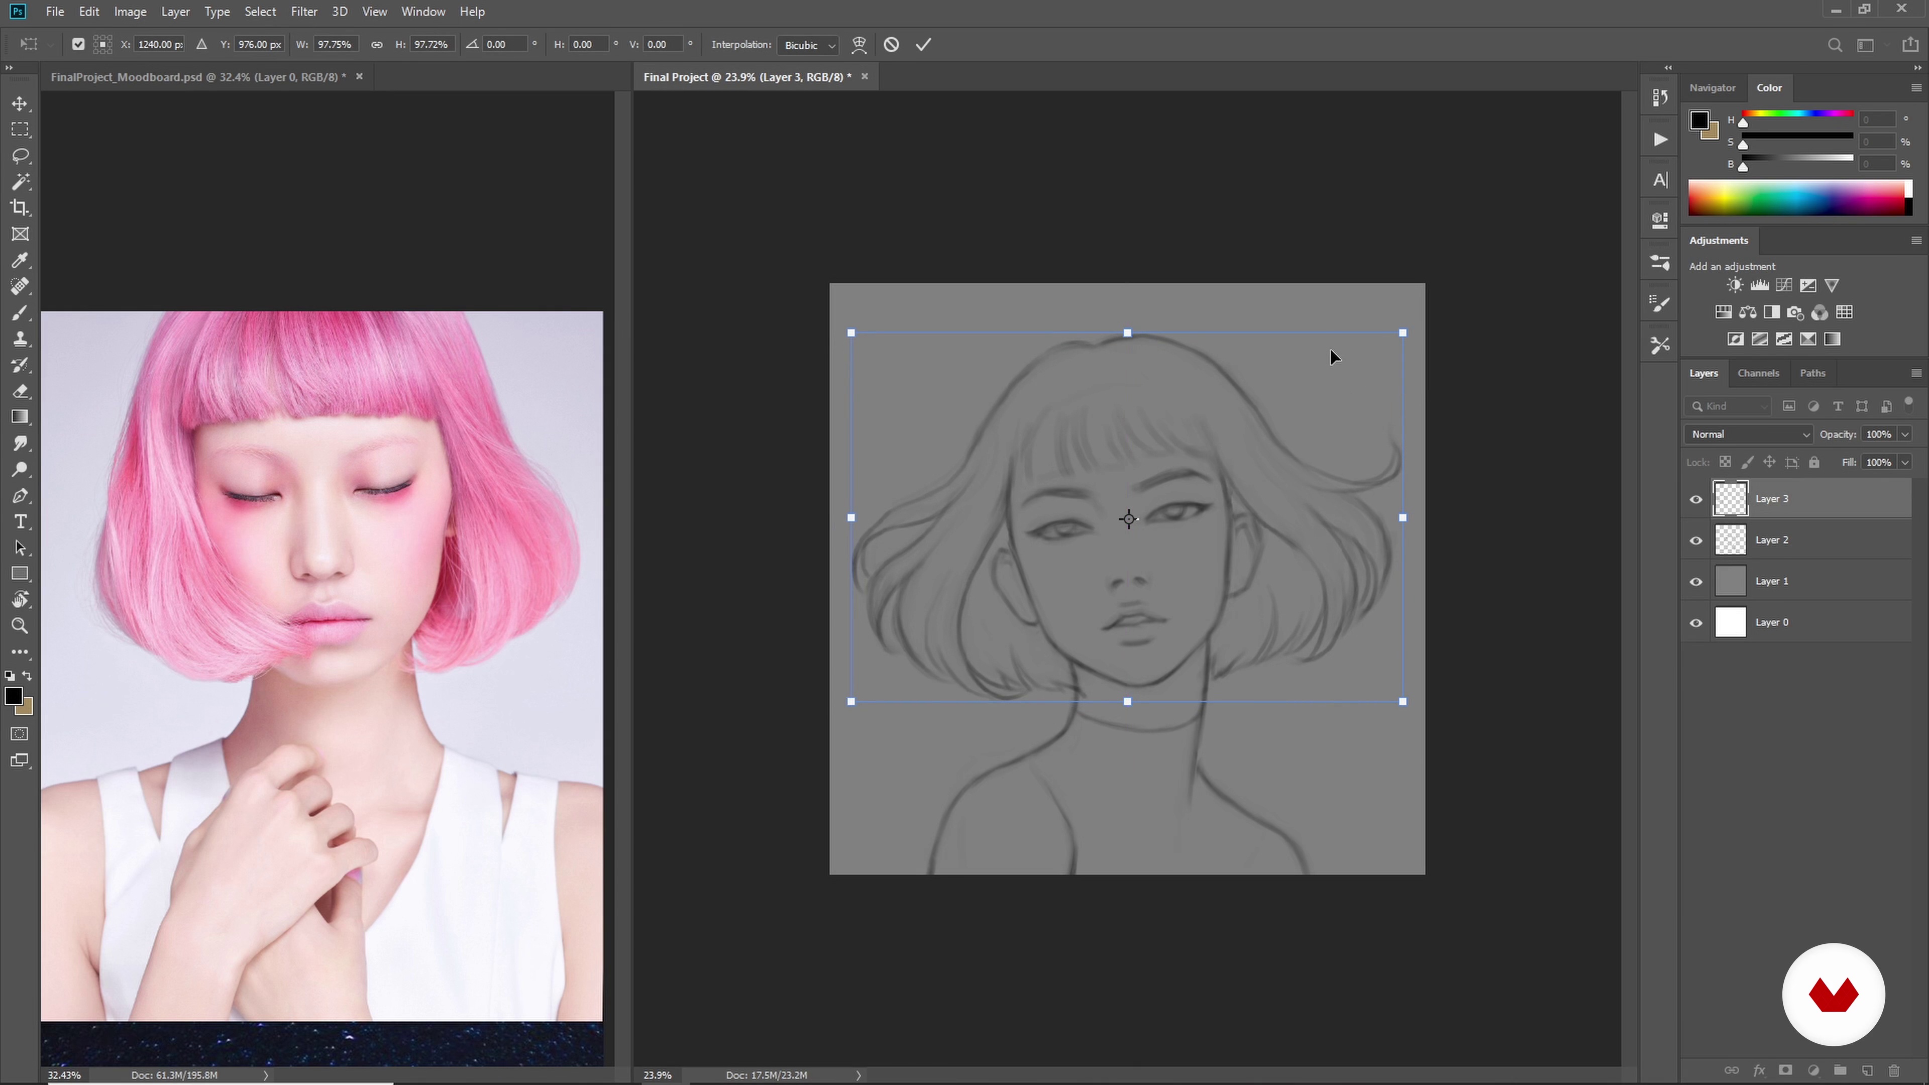Click the foreground color swatch in toolbar

point(13,696)
